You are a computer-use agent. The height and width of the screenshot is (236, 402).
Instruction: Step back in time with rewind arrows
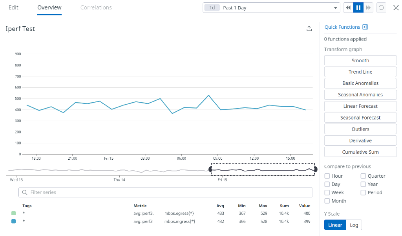click(x=348, y=7)
